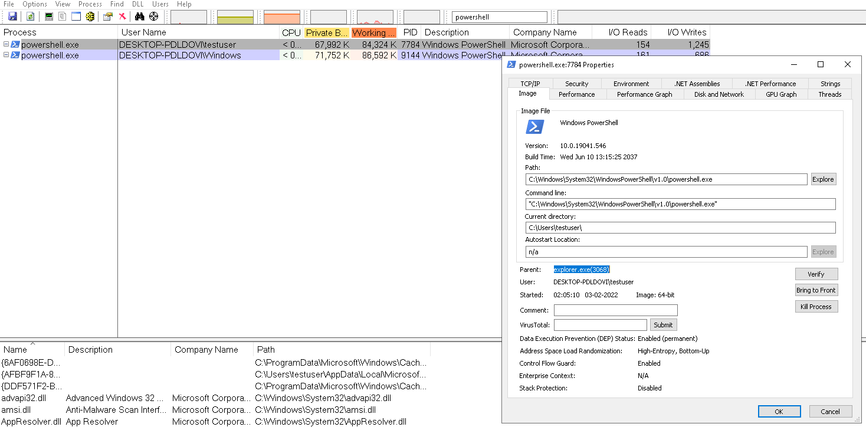Open the Options menu
The height and width of the screenshot is (427, 866).
(34, 4)
